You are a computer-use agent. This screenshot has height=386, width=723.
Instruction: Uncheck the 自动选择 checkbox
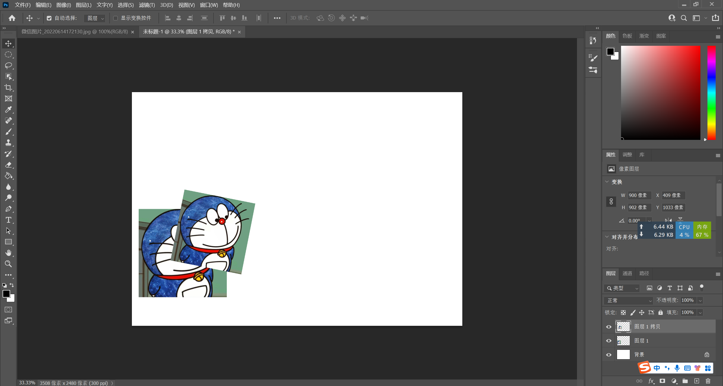click(49, 18)
